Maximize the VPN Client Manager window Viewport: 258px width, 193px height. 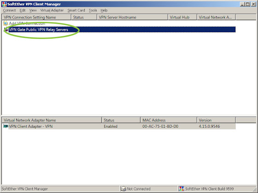(x=247, y=4)
